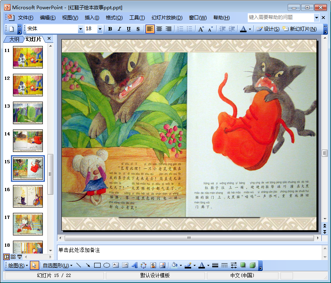Insert WordArt from drawing toolbar
Viewport: 331px width, 283px height.
click(x=135, y=265)
